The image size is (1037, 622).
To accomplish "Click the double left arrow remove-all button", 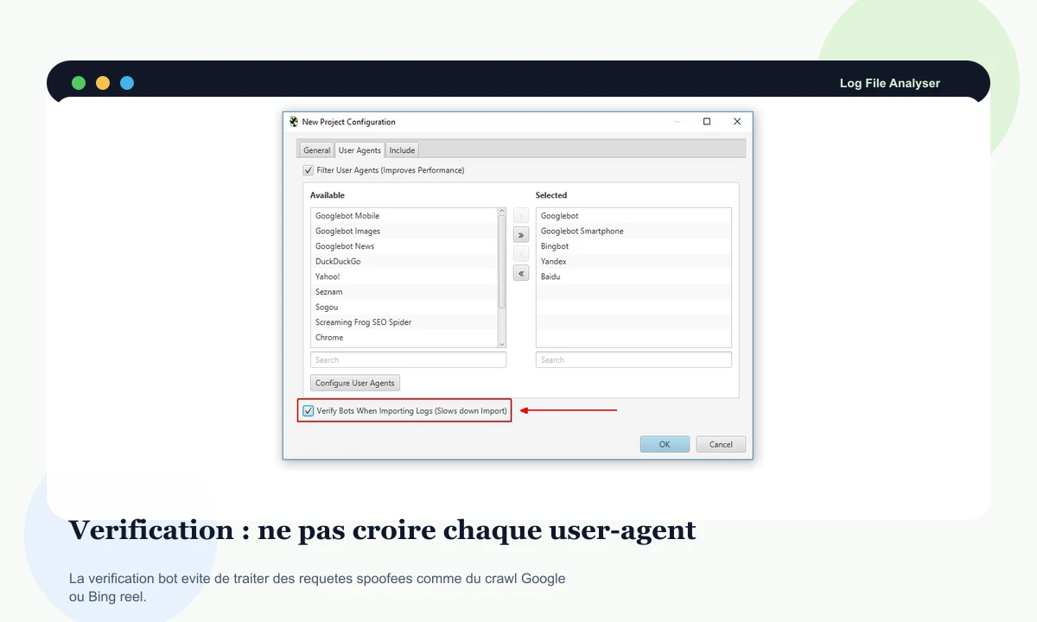I will pos(521,273).
